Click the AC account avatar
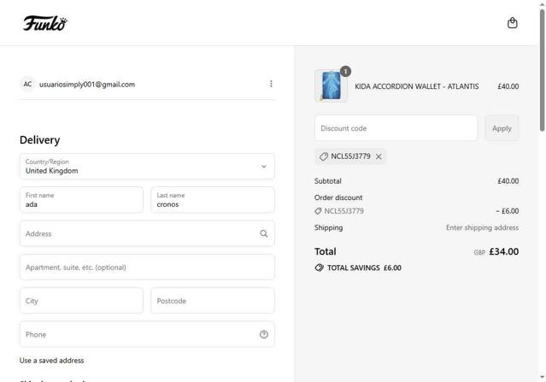Viewport: 546px width, 382px height. click(x=27, y=84)
